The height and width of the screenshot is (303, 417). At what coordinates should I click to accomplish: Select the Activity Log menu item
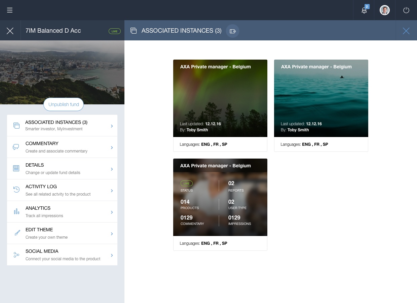(x=62, y=190)
